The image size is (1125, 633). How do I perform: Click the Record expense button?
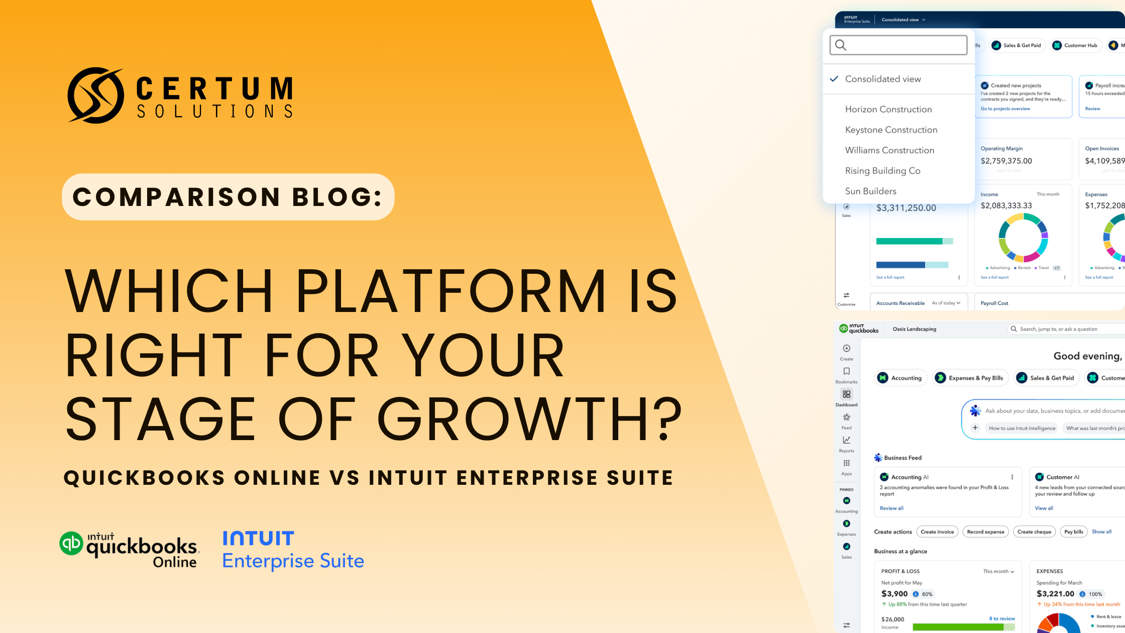click(985, 532)
